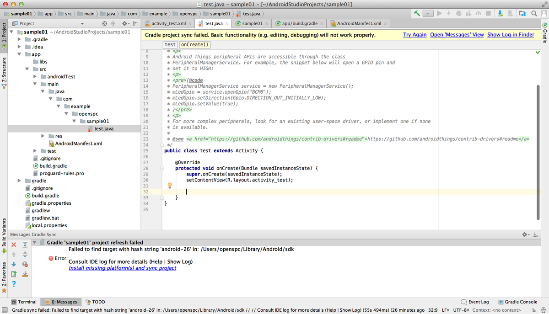The image size is (549, 314).
Task: Click the blue Next Message down arrow
Action: [x=14, y=264]
